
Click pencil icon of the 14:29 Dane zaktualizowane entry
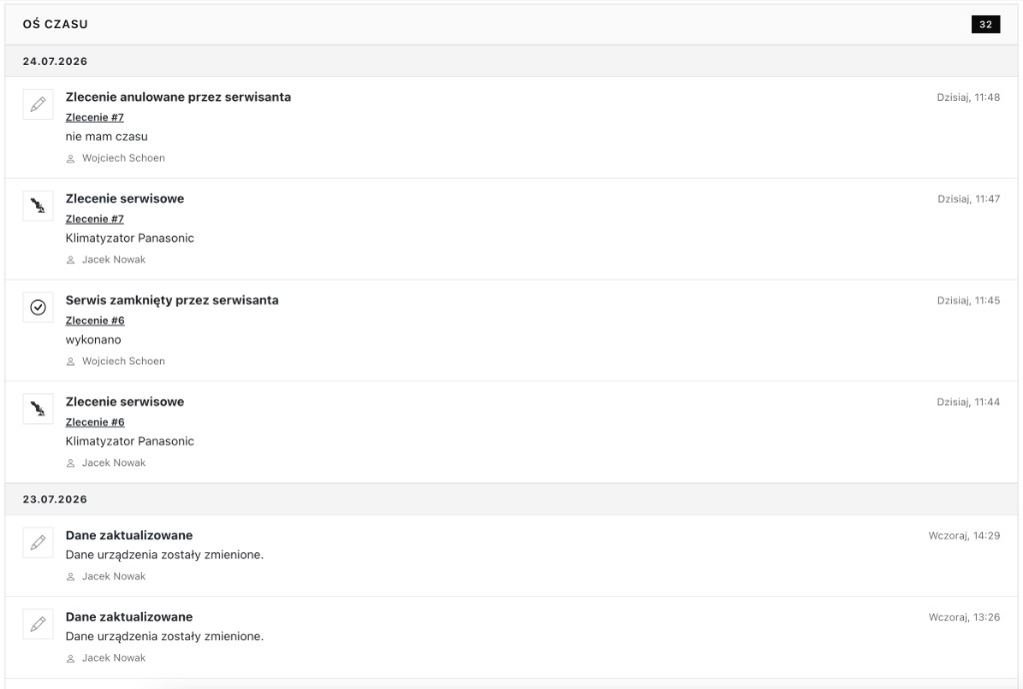point(38,542)
